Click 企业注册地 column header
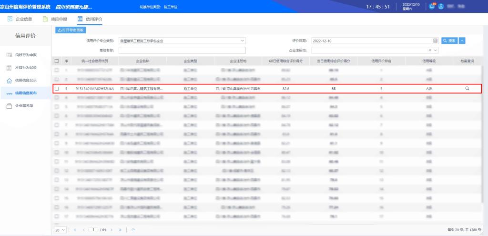The height and width of the screenshot is (236, 488). (238, 61)
